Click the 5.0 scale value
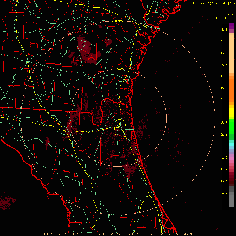The width and height of the screenshot is (236, 236). click(224, 99)
